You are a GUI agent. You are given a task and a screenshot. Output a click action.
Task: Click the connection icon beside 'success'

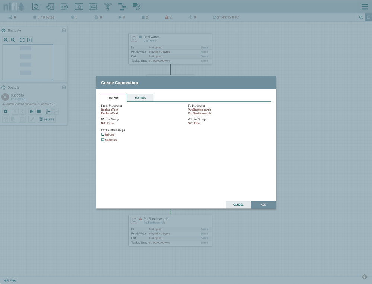coord(5,97)
